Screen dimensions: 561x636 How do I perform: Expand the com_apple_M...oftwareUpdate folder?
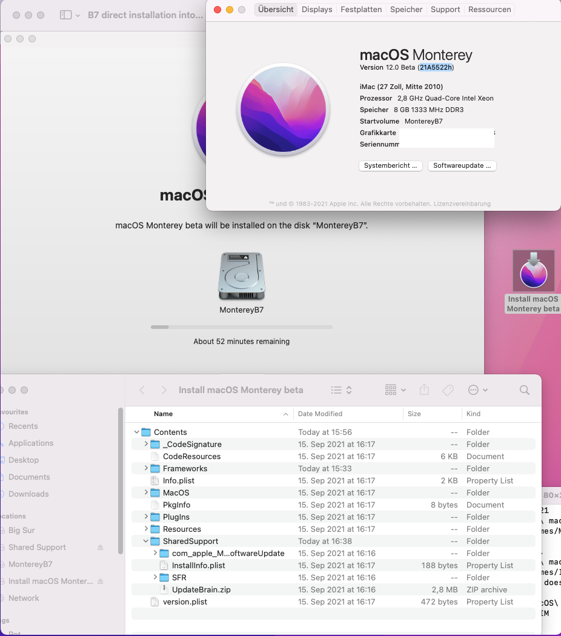(x=155, y=553)
